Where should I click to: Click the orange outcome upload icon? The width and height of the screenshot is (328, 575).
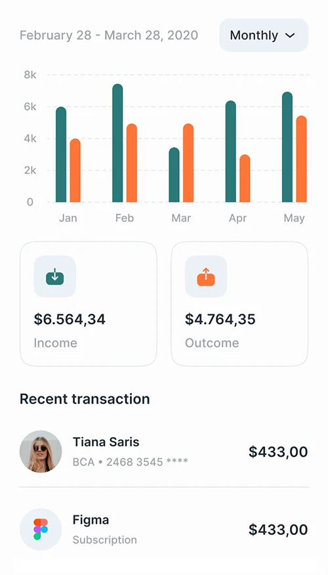coord(206,276)
